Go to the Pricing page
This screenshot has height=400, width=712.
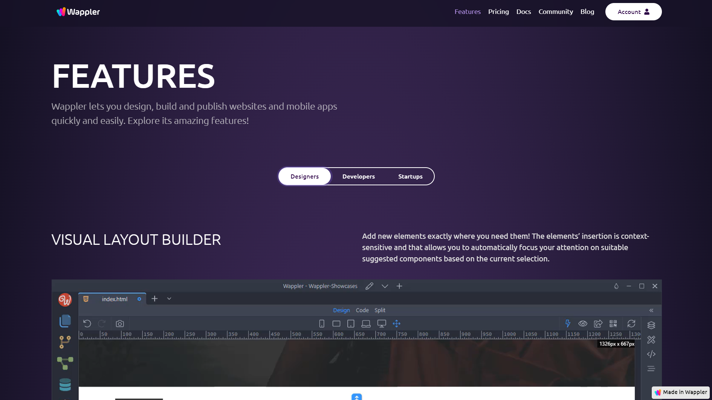point(498,12)
